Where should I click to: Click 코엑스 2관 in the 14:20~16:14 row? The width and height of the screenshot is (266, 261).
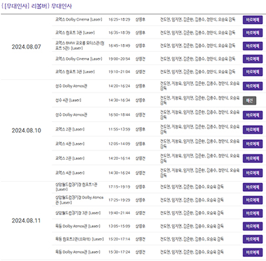70,158
